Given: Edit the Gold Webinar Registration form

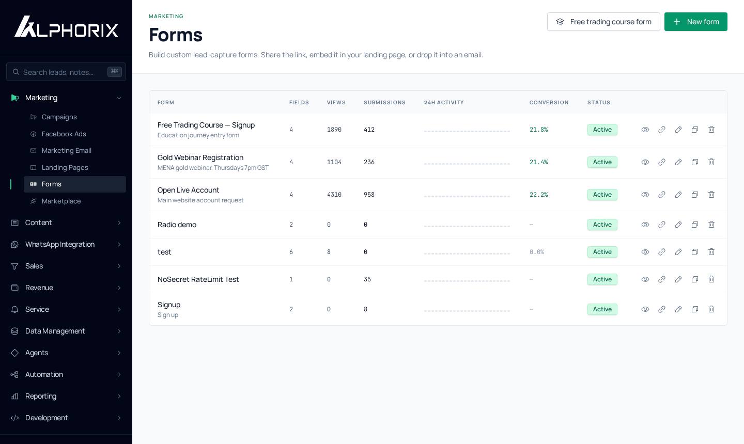Looking at the screenshot, I should click(678, 162).
